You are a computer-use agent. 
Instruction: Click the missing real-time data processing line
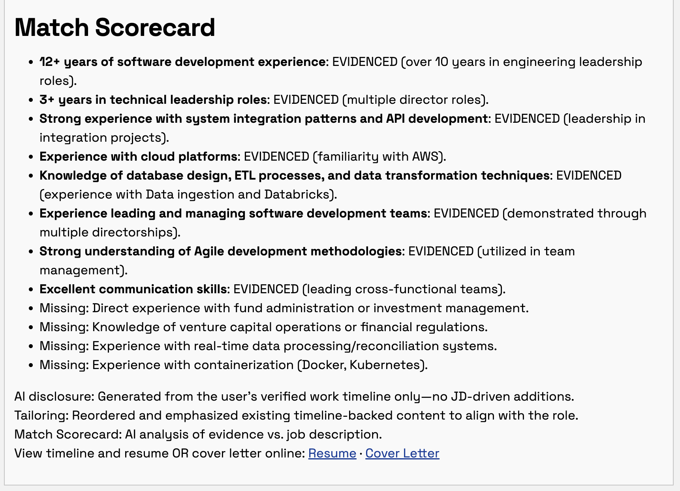point(268,346)
